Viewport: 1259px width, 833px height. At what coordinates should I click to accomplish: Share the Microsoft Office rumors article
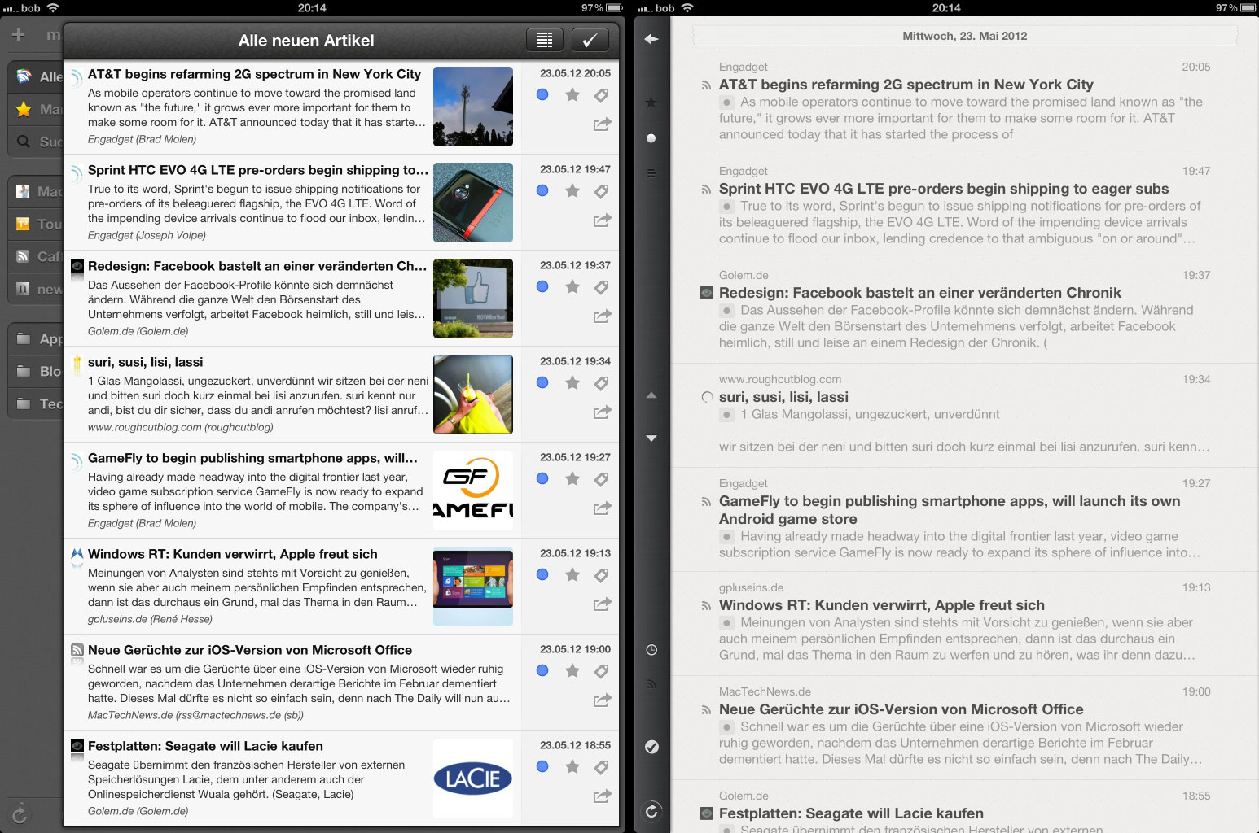(x=603, y=700)
